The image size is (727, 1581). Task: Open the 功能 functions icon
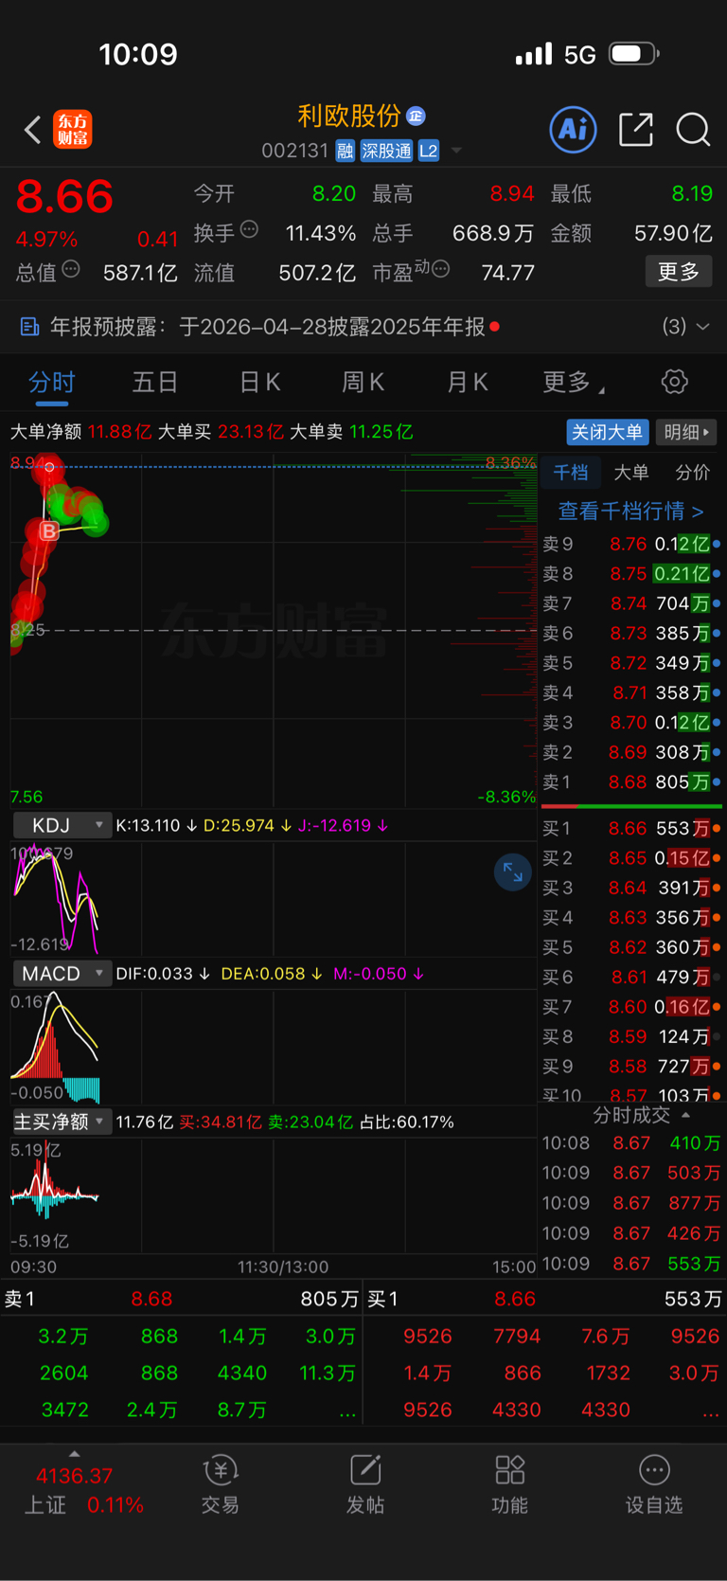pos(510,1483)
